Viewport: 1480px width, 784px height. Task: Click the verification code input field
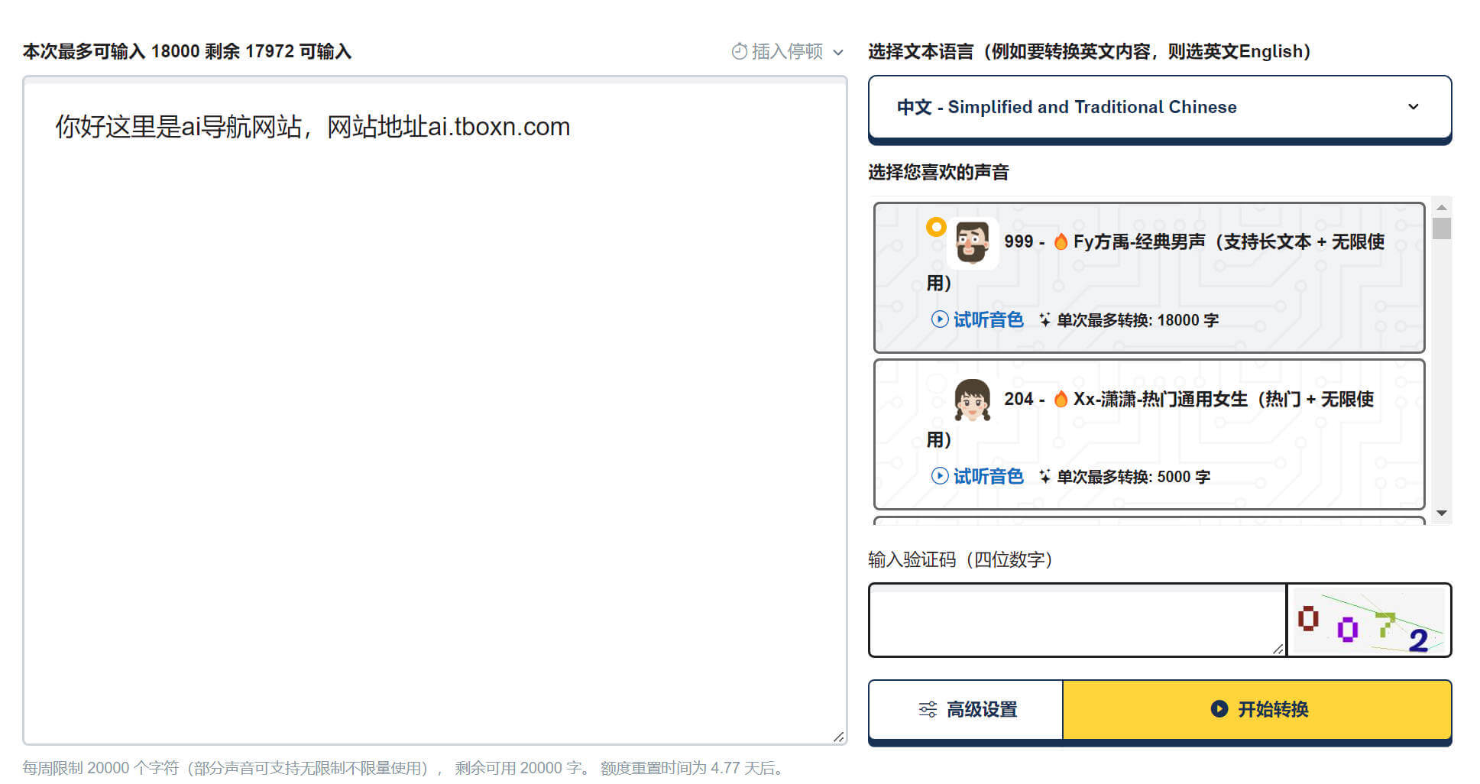(1076, 620)
